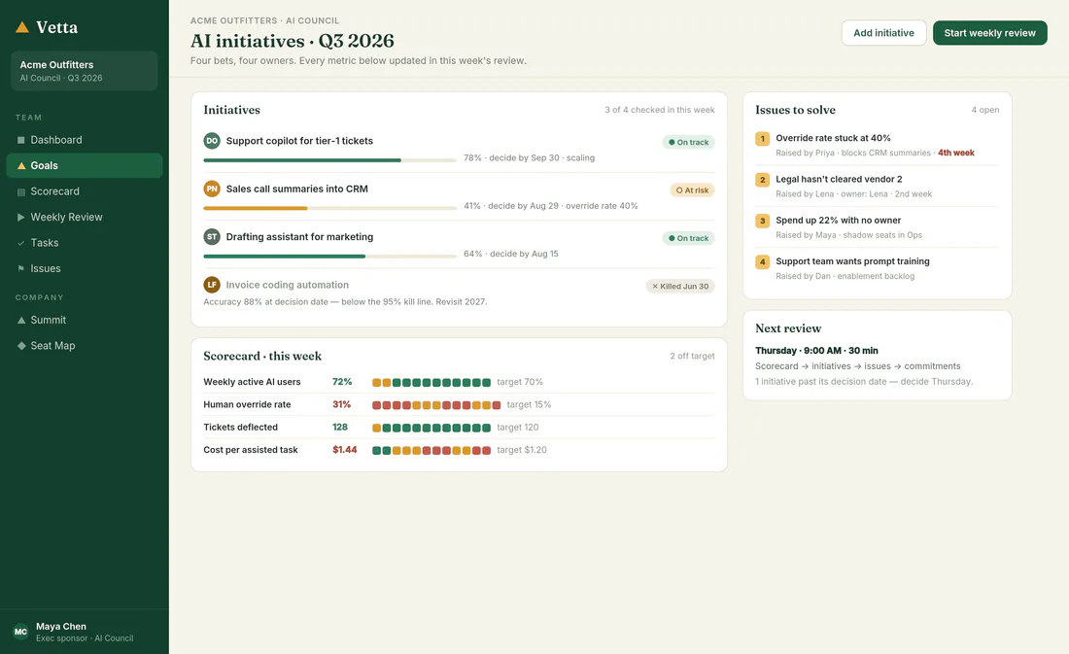Click the DO owner avatar on Support copilot

(212, 141)
